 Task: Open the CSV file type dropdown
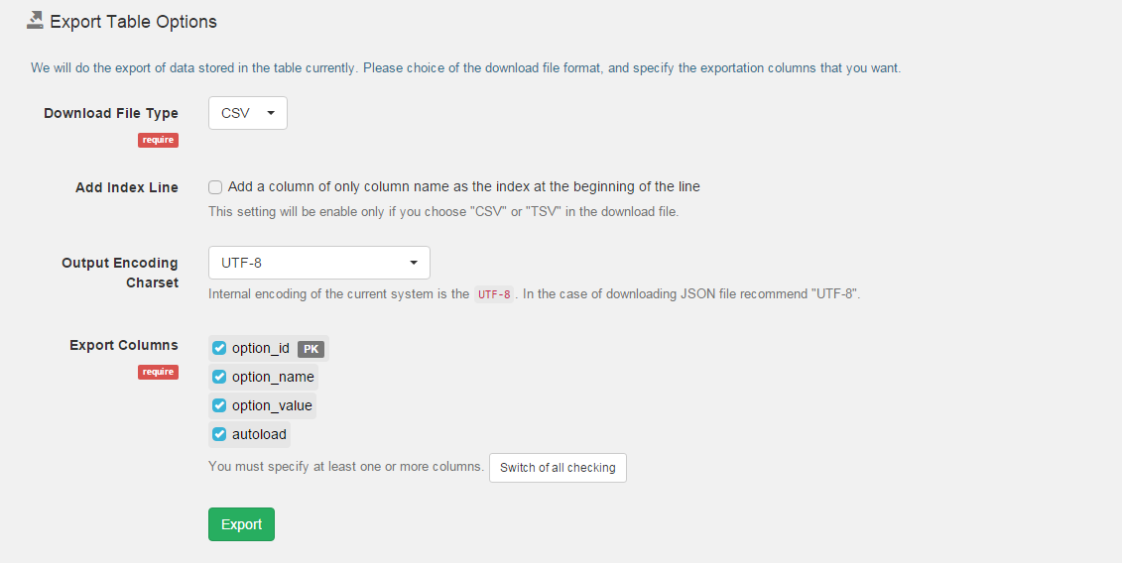(x=248, y=113)
